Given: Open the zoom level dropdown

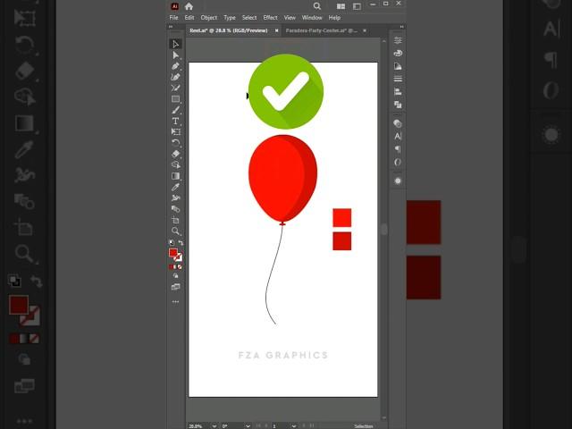Looking at the screenshot, I should coord(214,426).
